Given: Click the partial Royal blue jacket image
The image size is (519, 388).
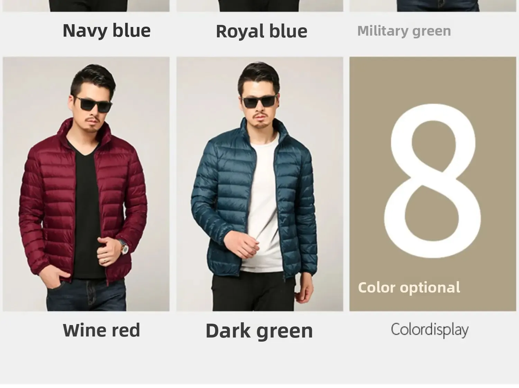Looking at the screenshot, I should click(260, 6).
